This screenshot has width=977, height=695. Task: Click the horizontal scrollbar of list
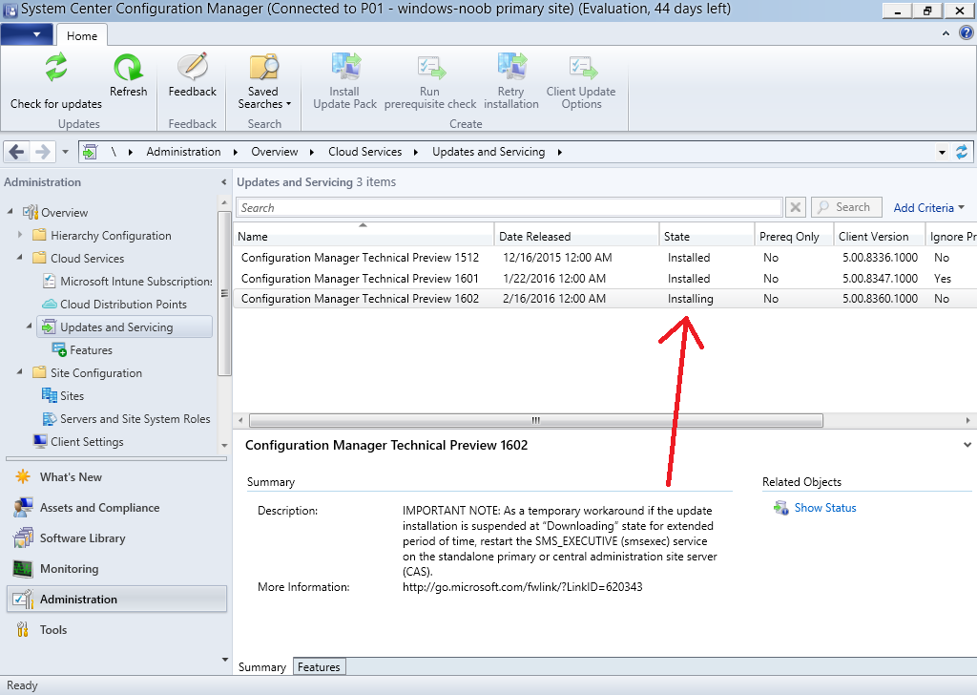point(536,420)
